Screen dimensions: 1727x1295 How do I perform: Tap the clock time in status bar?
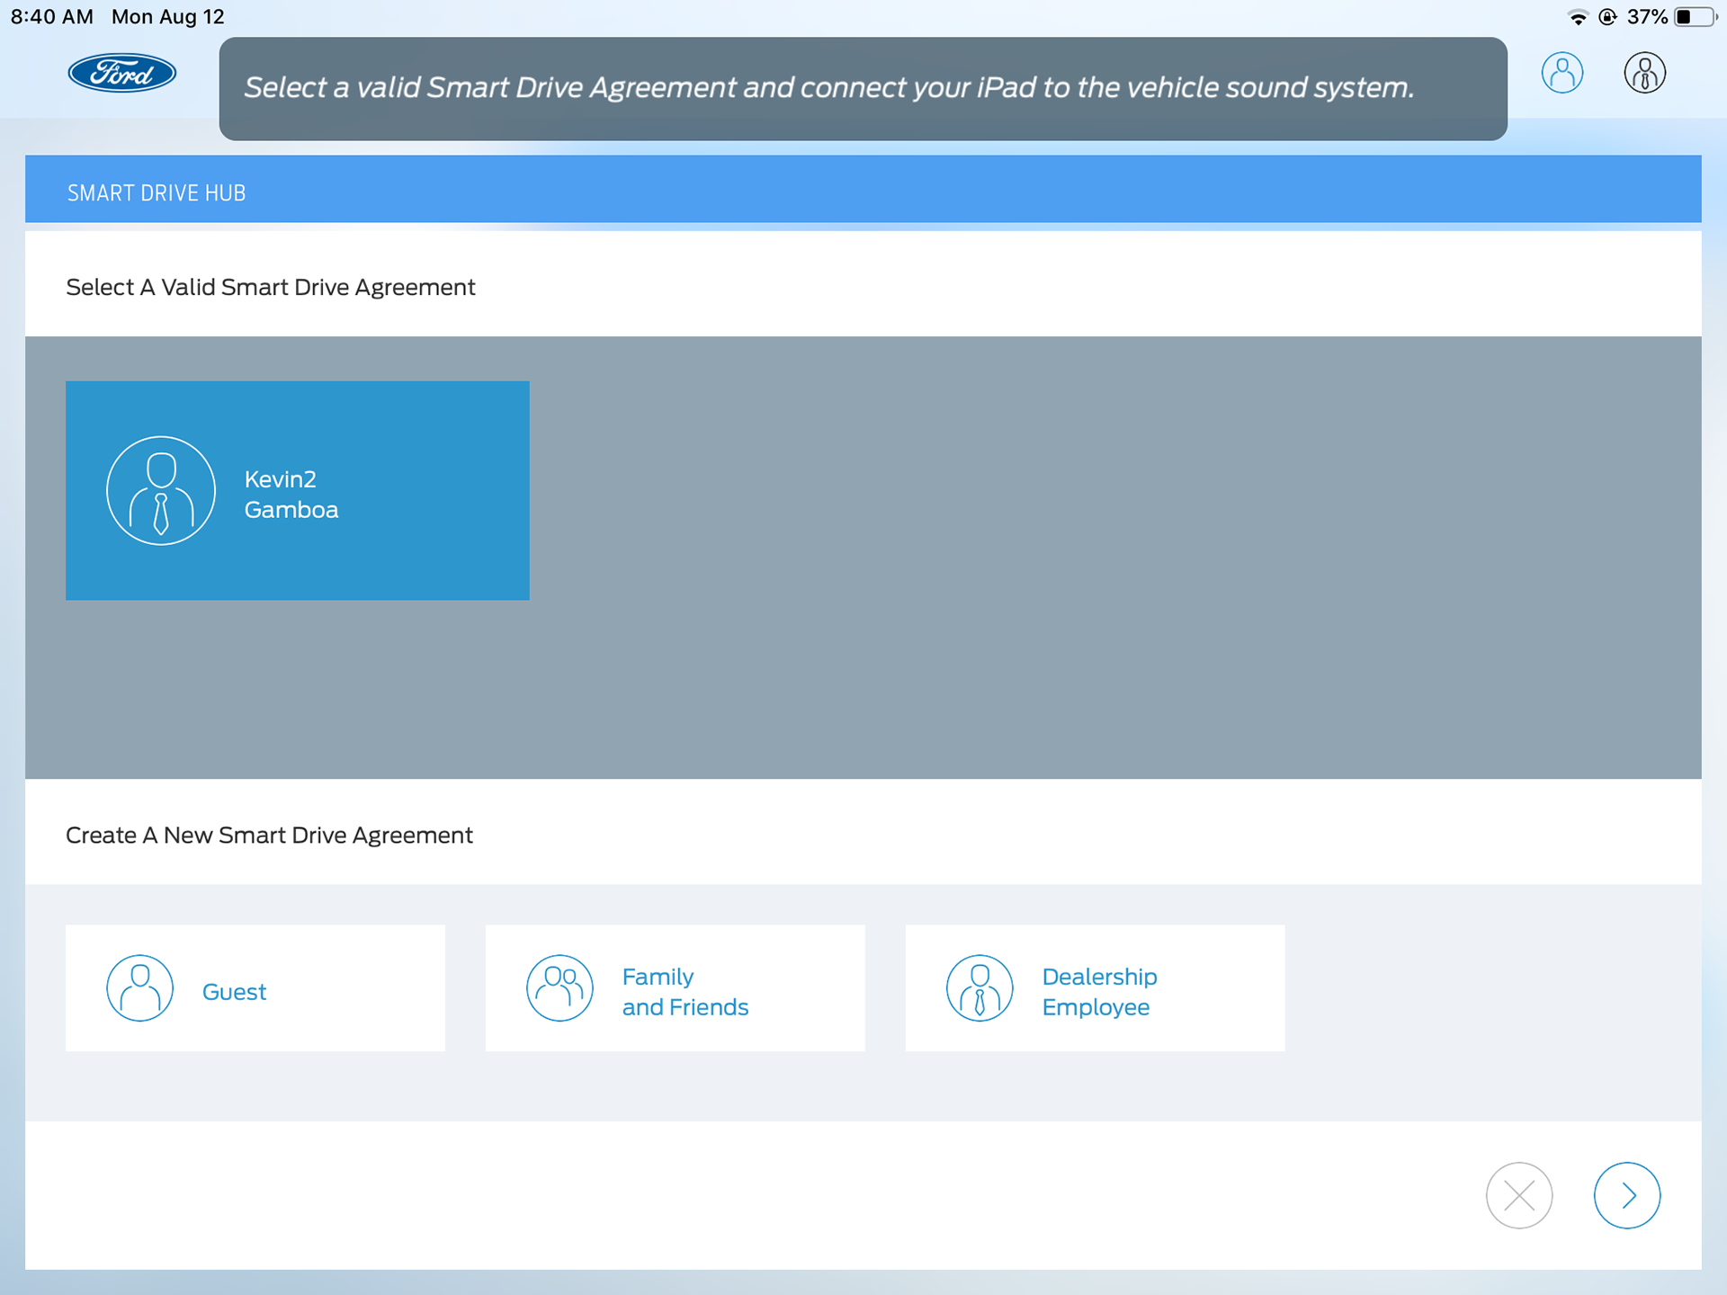pyautogui.click(x=52, y=17)
